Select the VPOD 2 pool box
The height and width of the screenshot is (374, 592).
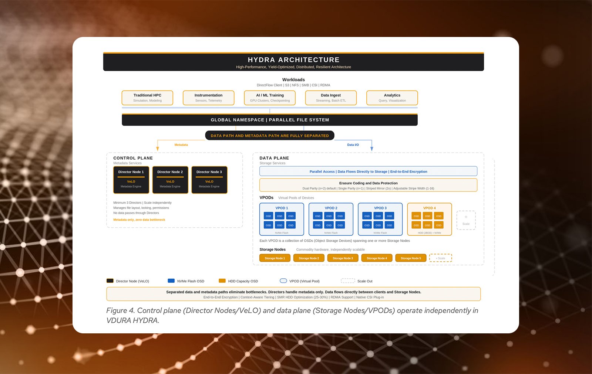(x=331, y=219)
